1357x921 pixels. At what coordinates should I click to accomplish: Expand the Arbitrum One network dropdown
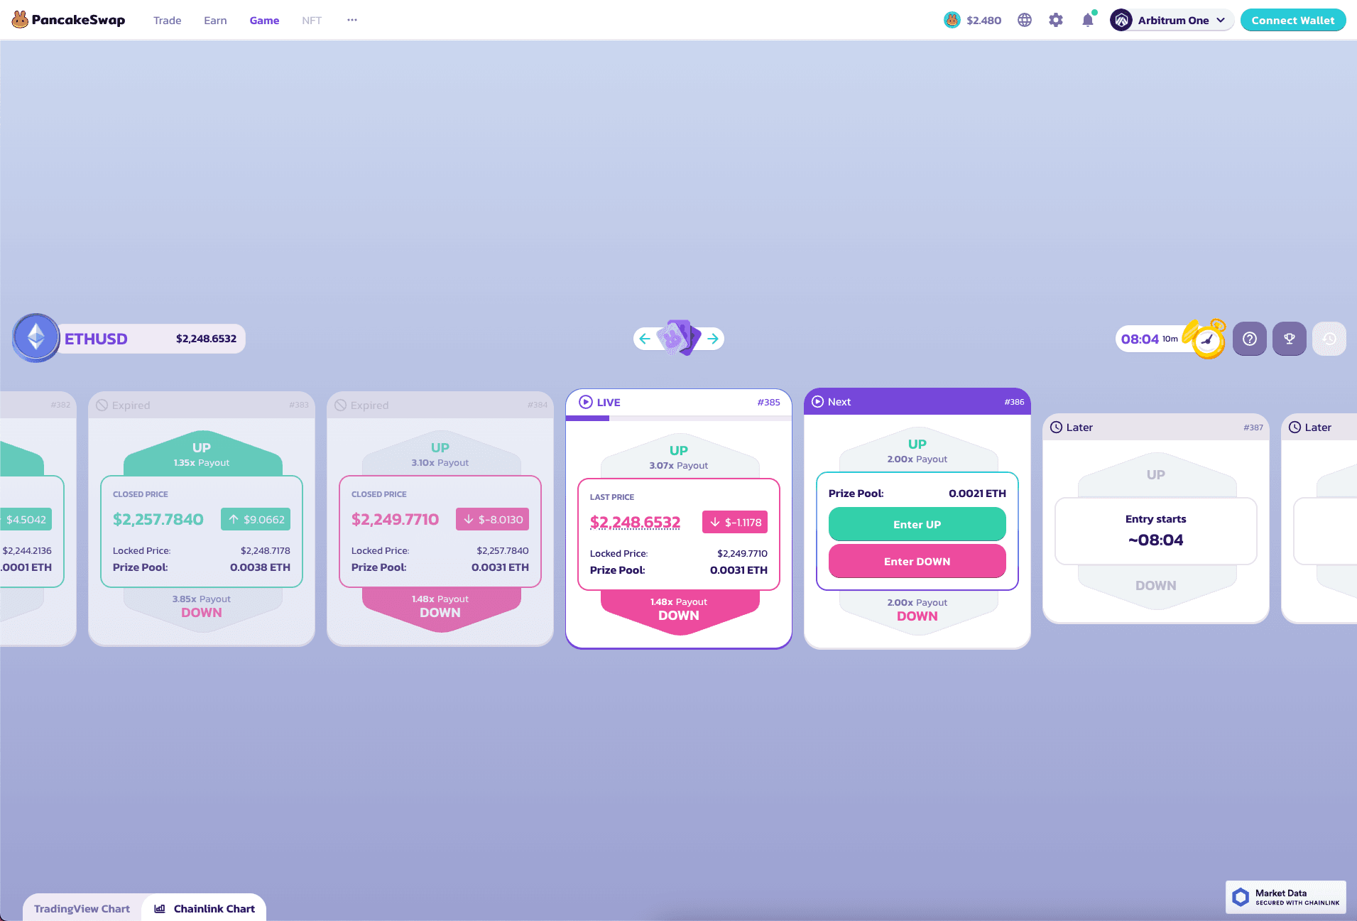pyautogui.click(x=1172, y=20)
